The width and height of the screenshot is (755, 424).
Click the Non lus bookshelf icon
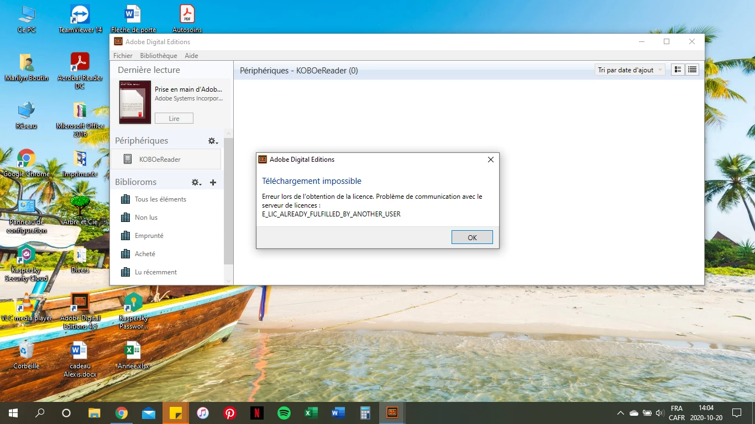(125, 218)
